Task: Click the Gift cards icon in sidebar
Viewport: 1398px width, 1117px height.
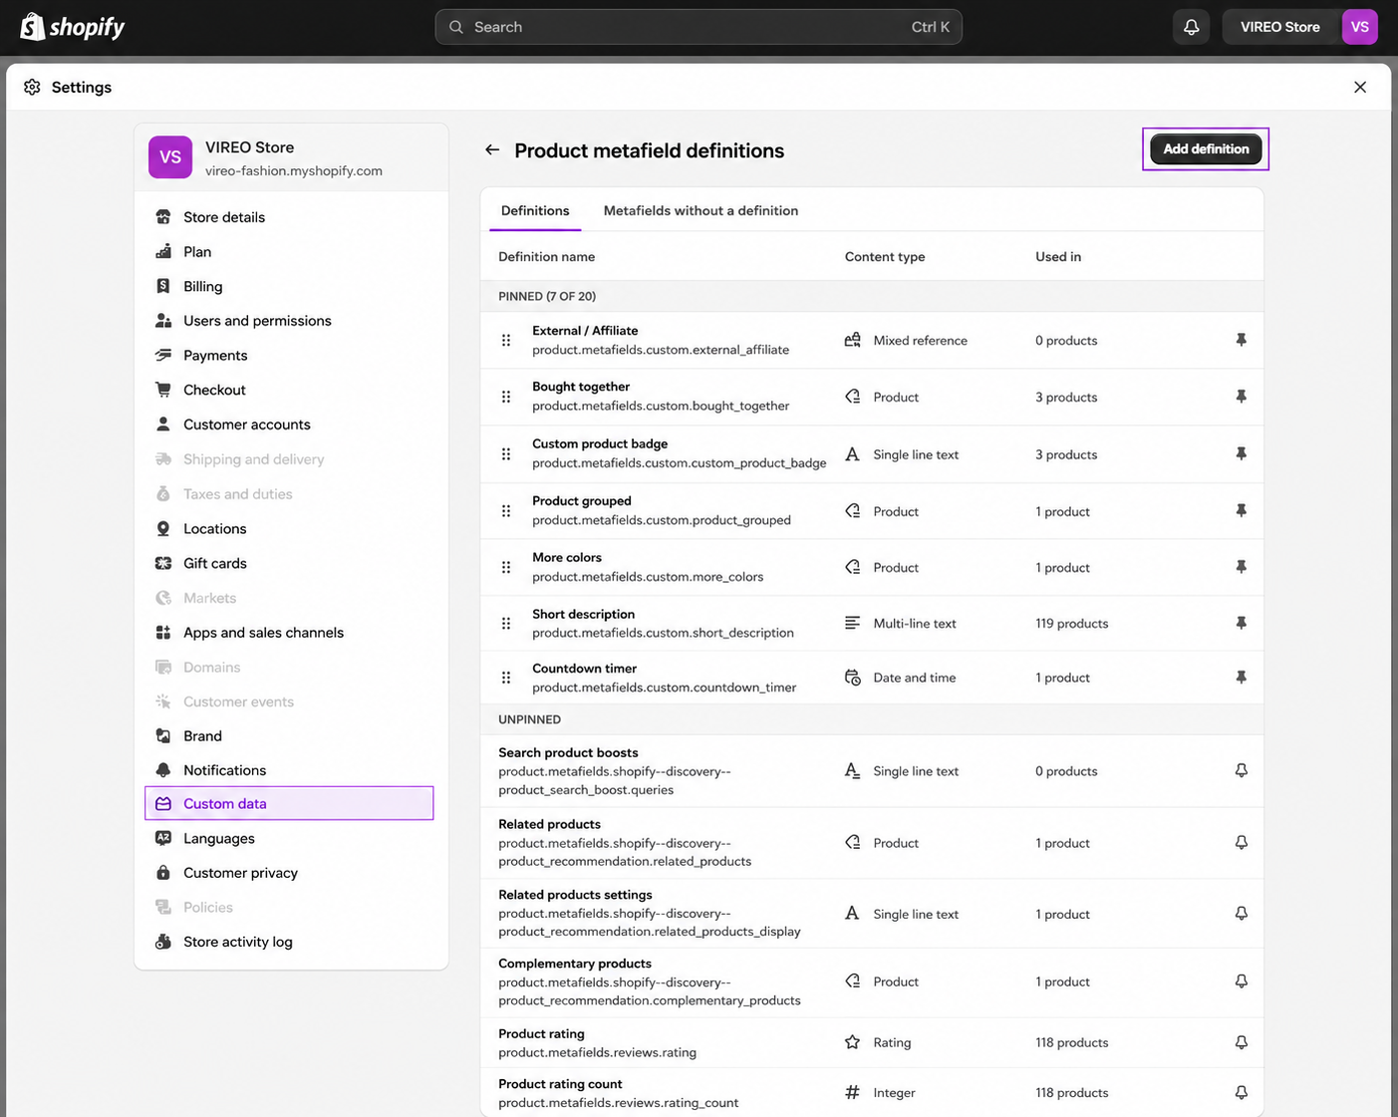Action: point(163,563)
